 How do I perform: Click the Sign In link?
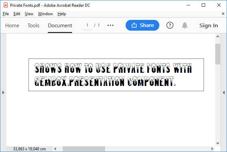[x=208, y=26]
